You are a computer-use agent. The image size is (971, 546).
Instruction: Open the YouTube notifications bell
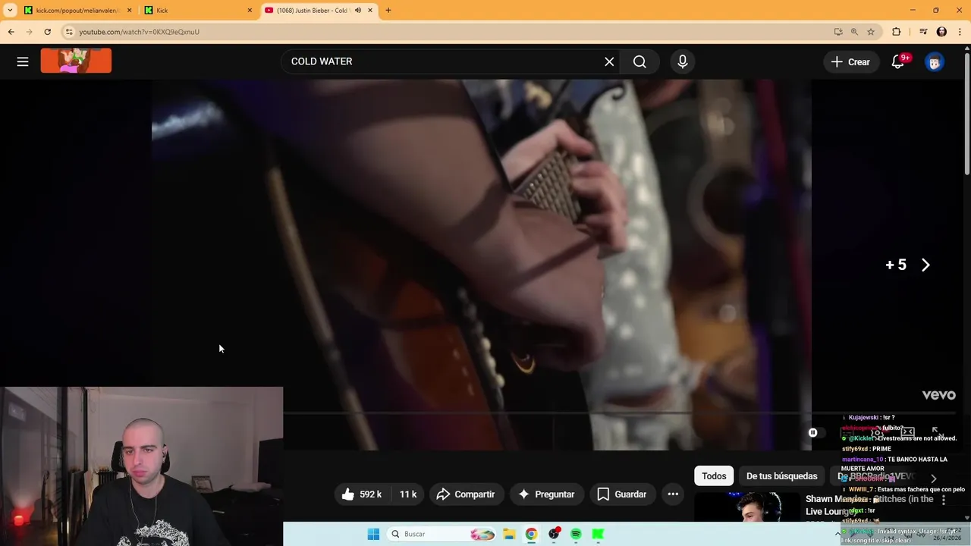click(898, 62)
